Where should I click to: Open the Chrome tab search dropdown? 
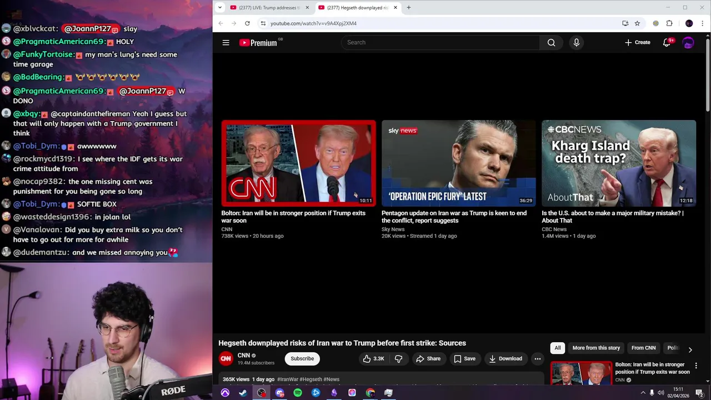click(x=220, y=8)
